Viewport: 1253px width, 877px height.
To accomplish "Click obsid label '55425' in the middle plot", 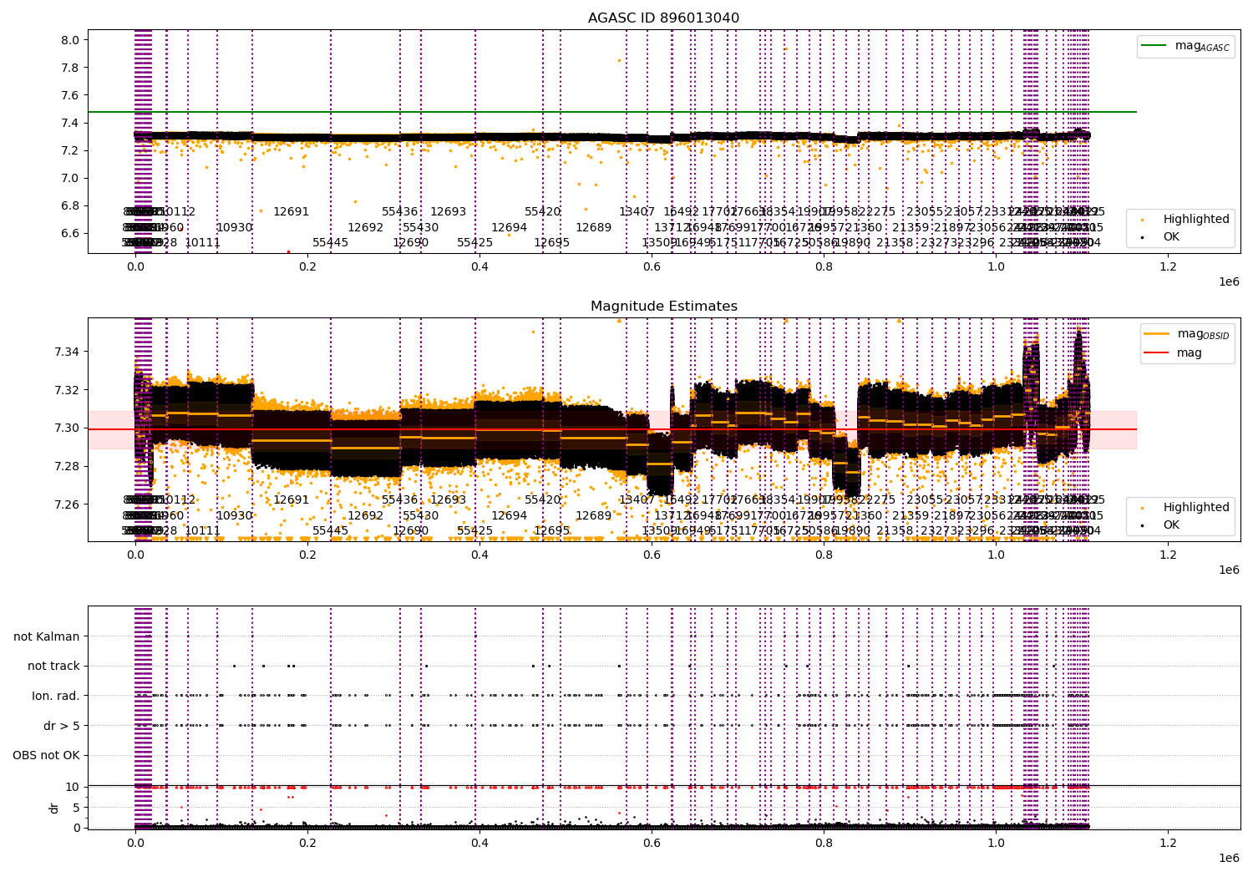I will 474,531.
